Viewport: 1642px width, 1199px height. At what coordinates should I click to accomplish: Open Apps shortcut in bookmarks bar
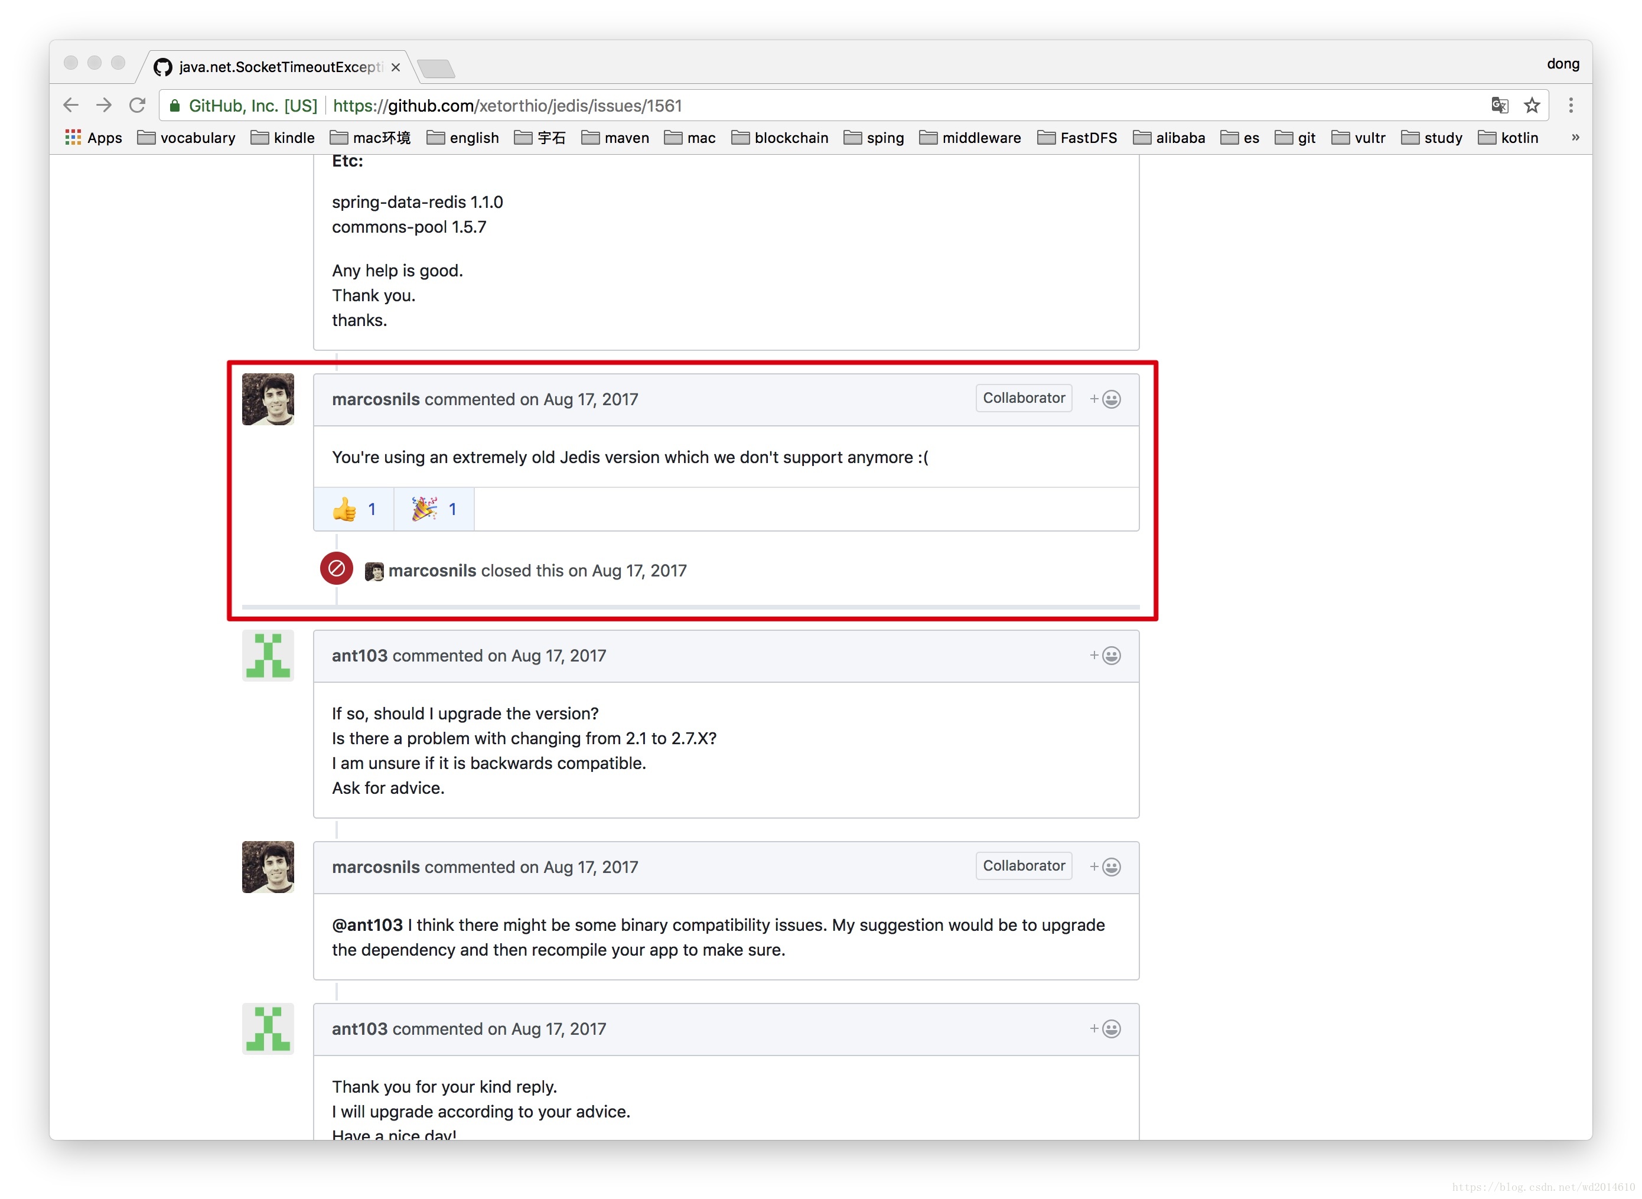point(93,138)
